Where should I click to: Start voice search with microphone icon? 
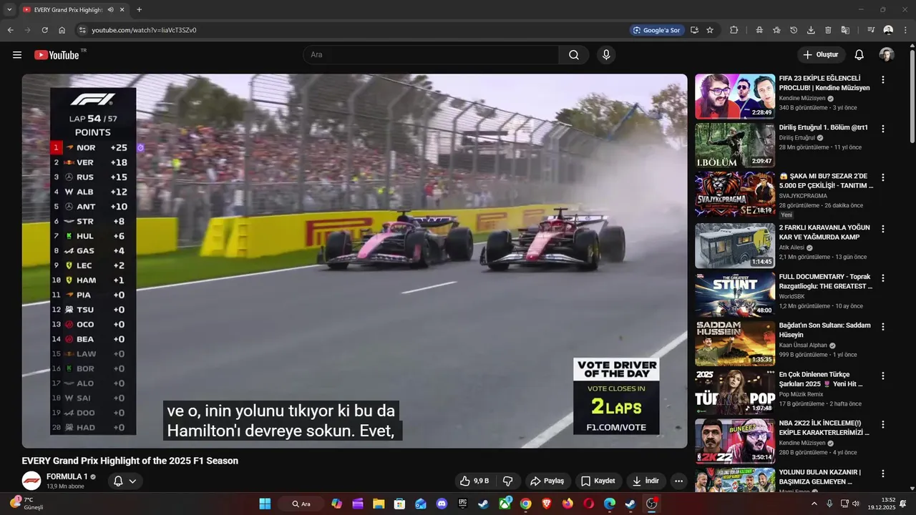point(606,55)
